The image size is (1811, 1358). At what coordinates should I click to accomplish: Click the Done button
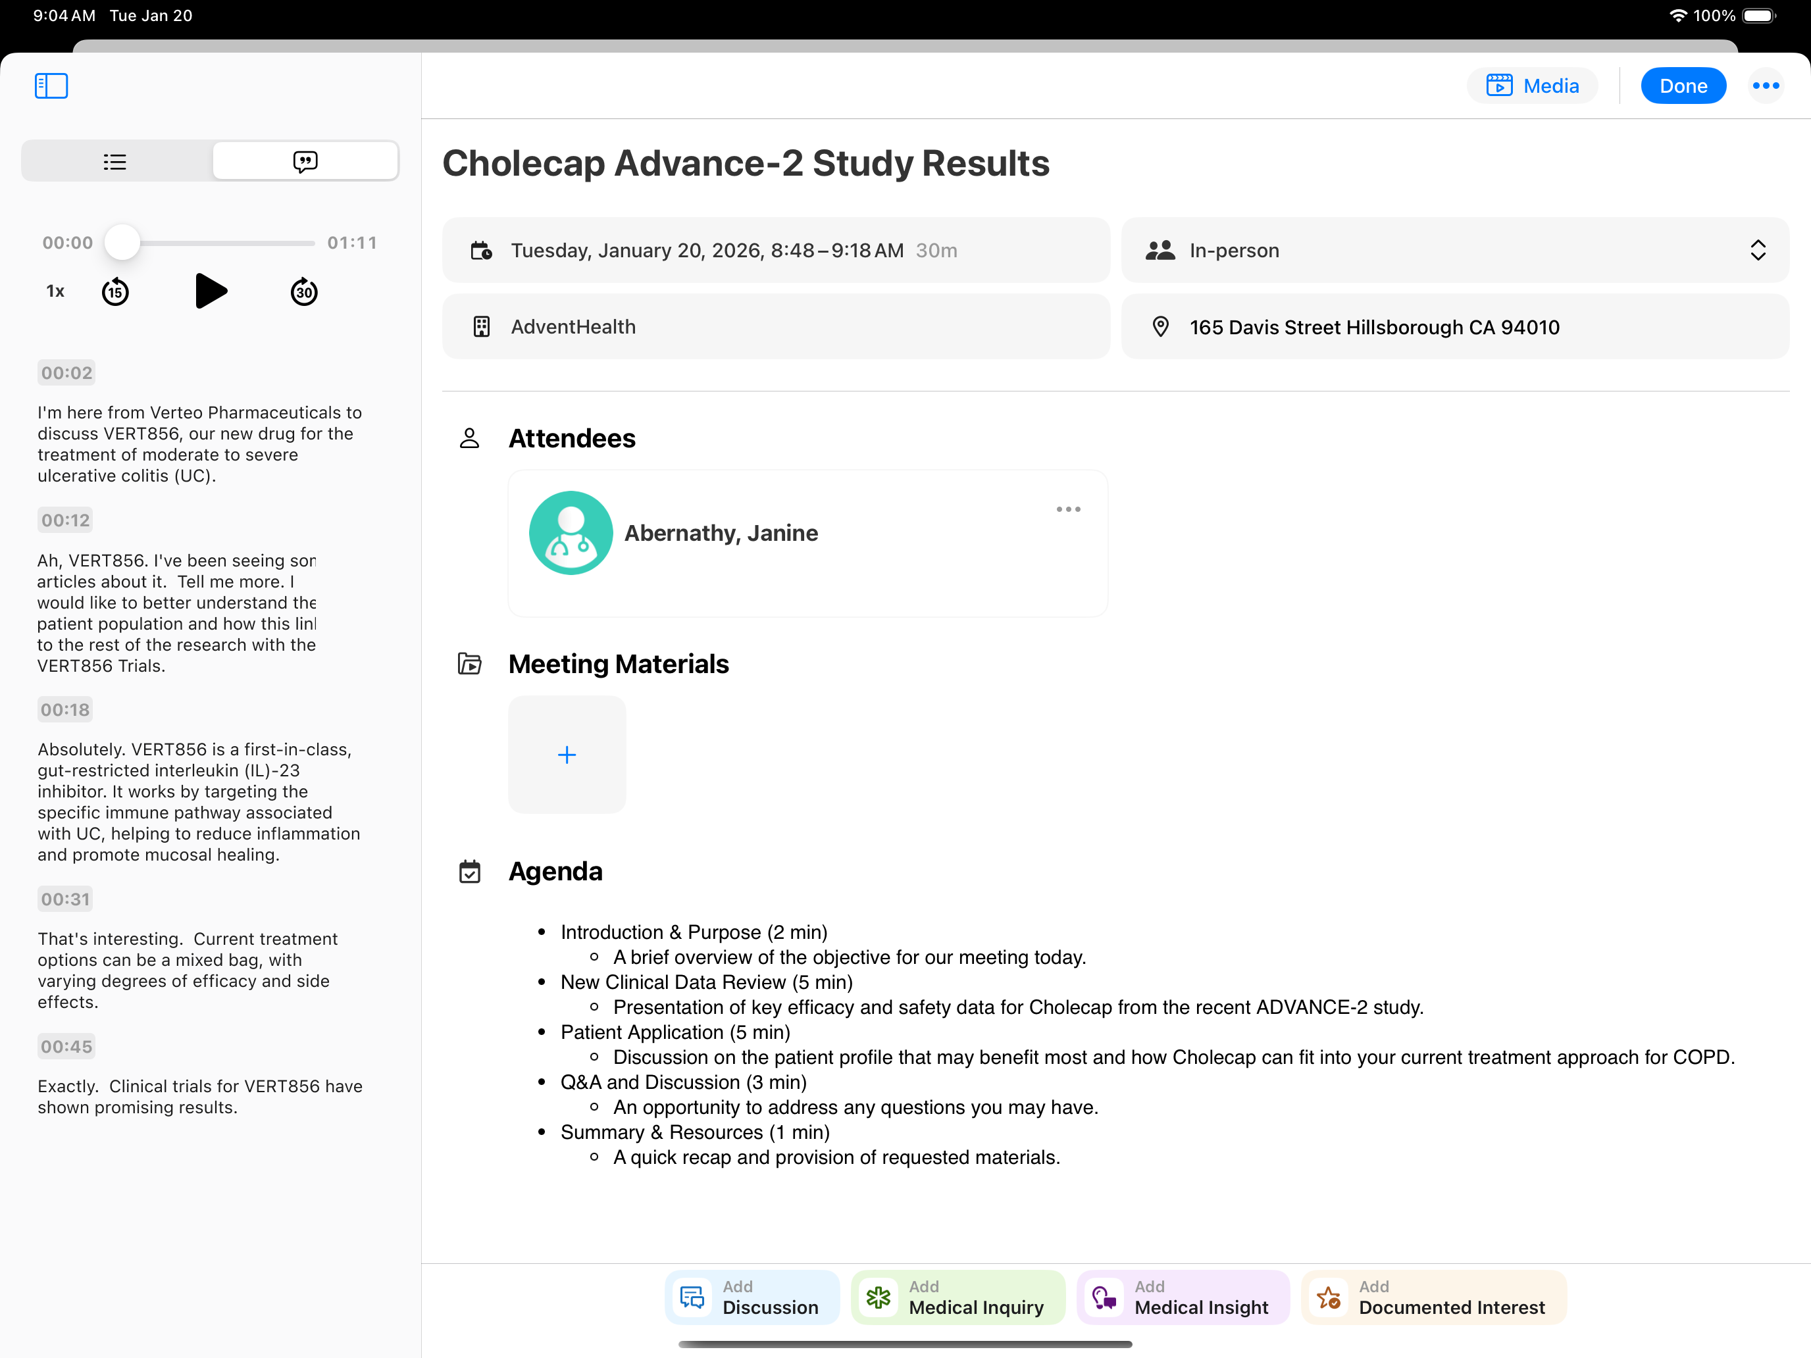[x=1683, y=86]
